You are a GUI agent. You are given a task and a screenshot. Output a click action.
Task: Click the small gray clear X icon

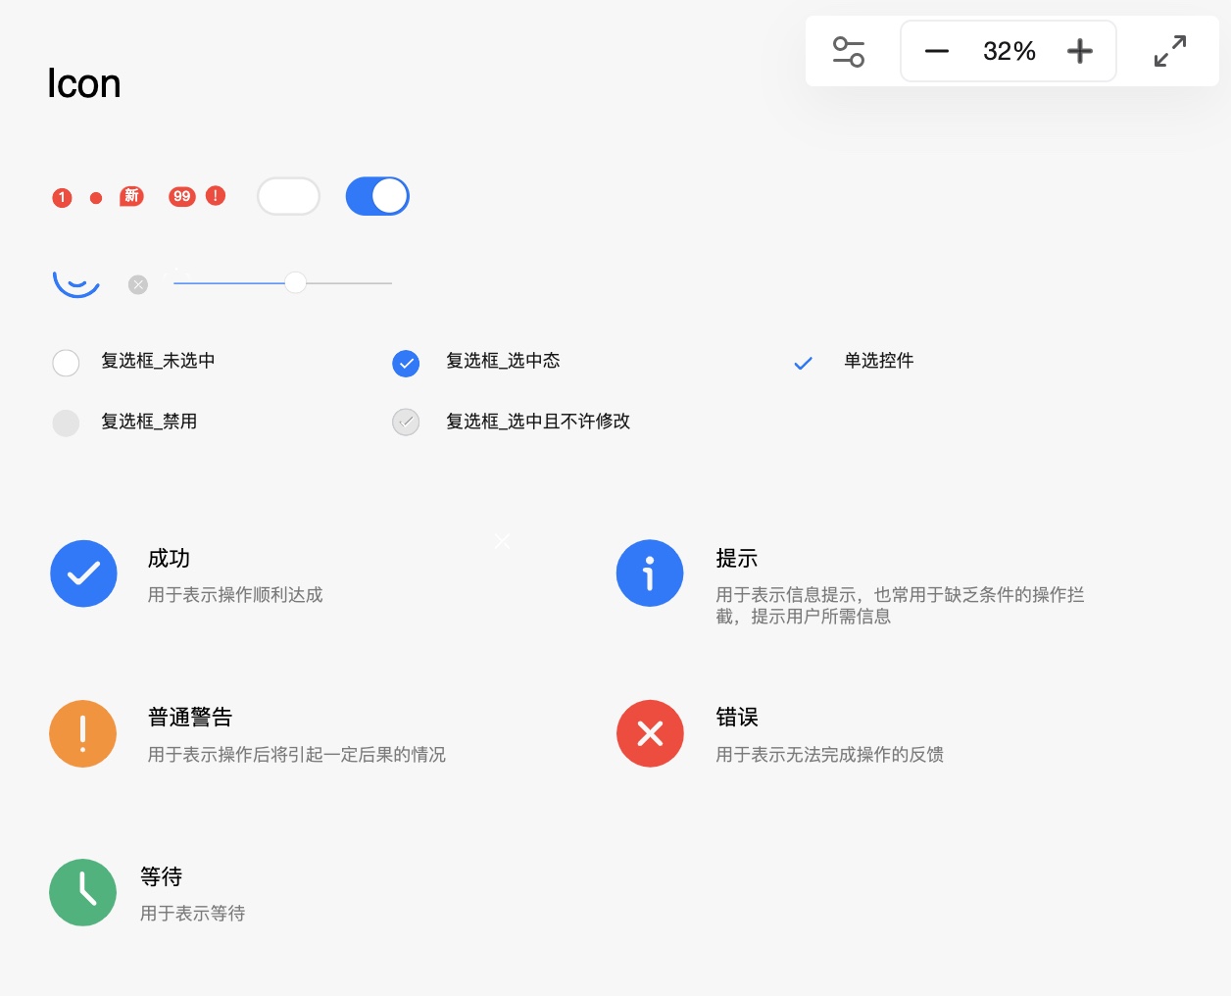tap(138, 284)
